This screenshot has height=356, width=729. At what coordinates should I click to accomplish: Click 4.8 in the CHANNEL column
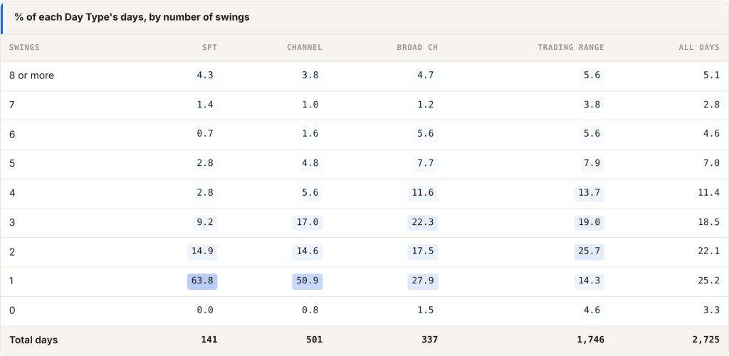310,164
